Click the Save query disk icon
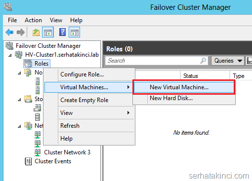252x181 pixels. [x=250, y=61]
